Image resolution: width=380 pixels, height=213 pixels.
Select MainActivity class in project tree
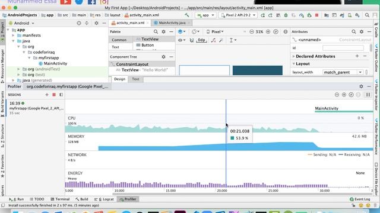(x=55, y=63)
